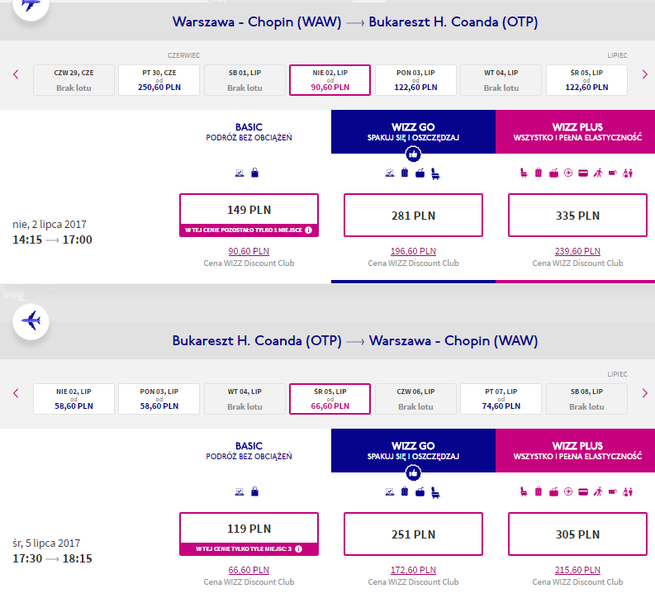
Task: Choose return BASIC fare 119 PLN
Action: coord(249,534)
